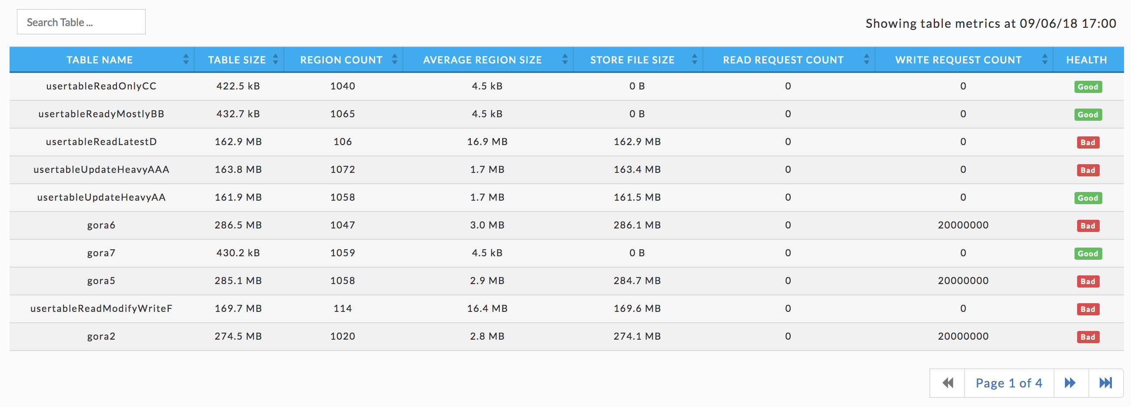Sort by Table Size column arrows
Image resolution: width=1131 pixels, height=407 pixels.
pyautogui.click(x=276, y=59)
